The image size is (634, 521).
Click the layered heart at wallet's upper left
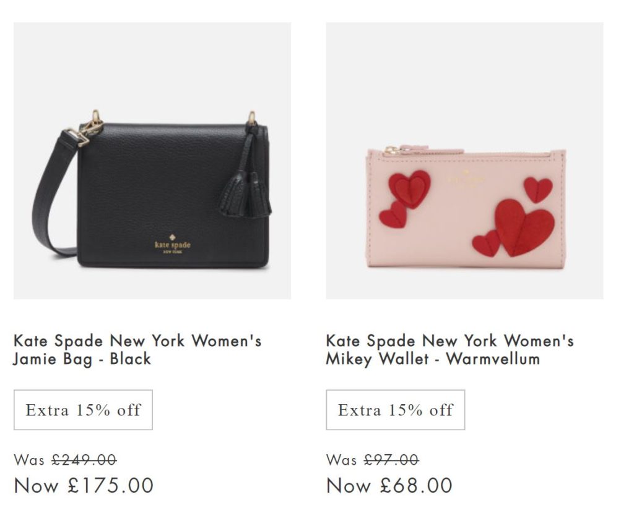(x=410, y=188)
